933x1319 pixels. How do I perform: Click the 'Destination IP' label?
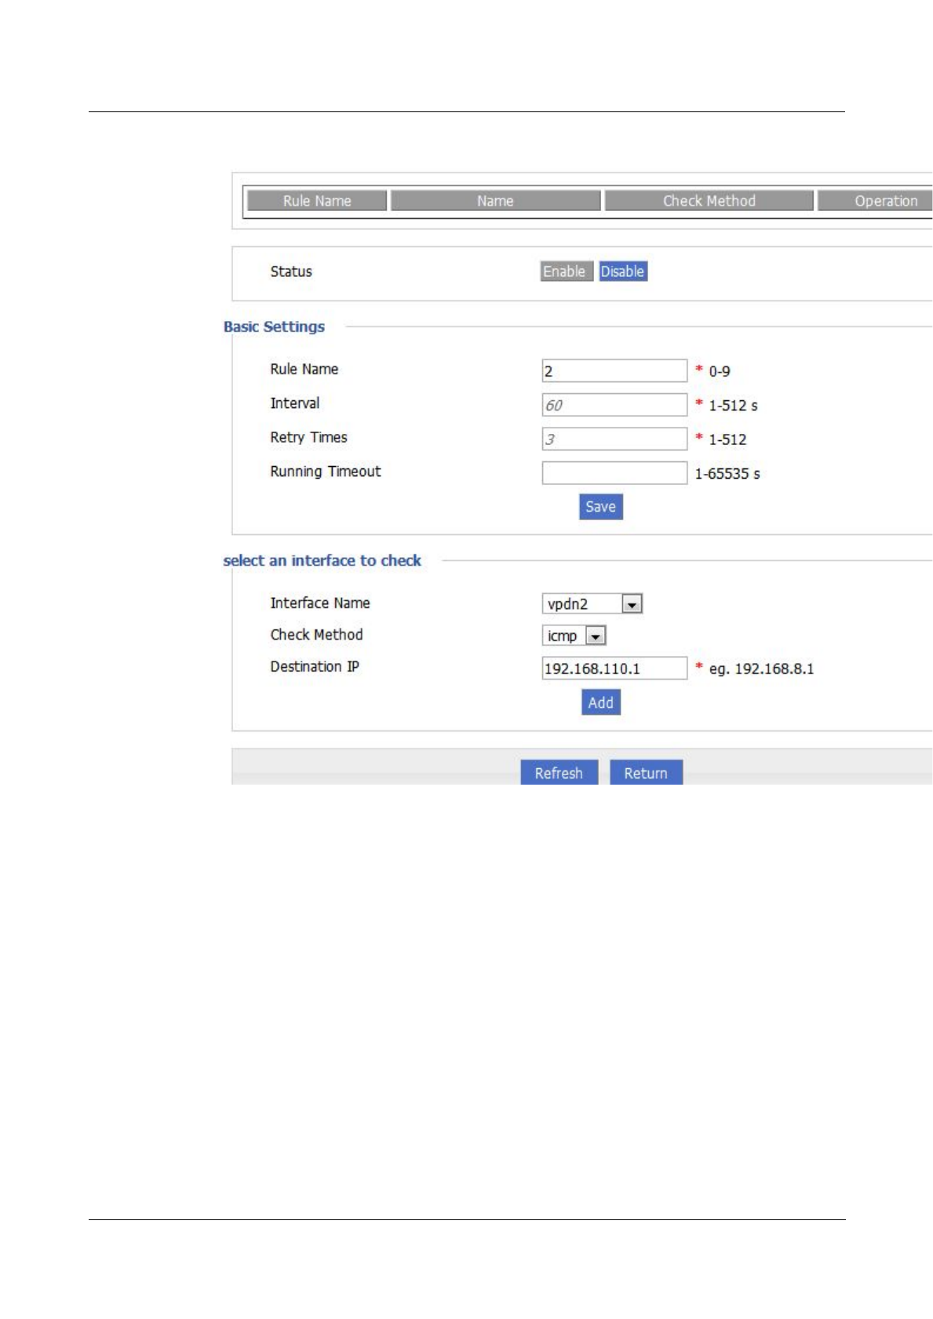coord(315,667)
